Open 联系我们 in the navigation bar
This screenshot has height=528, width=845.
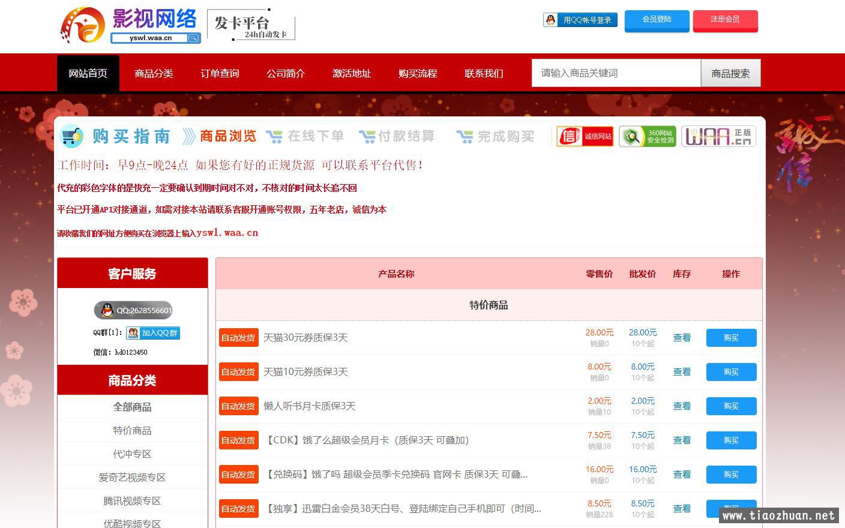click(x=484, y=73)
